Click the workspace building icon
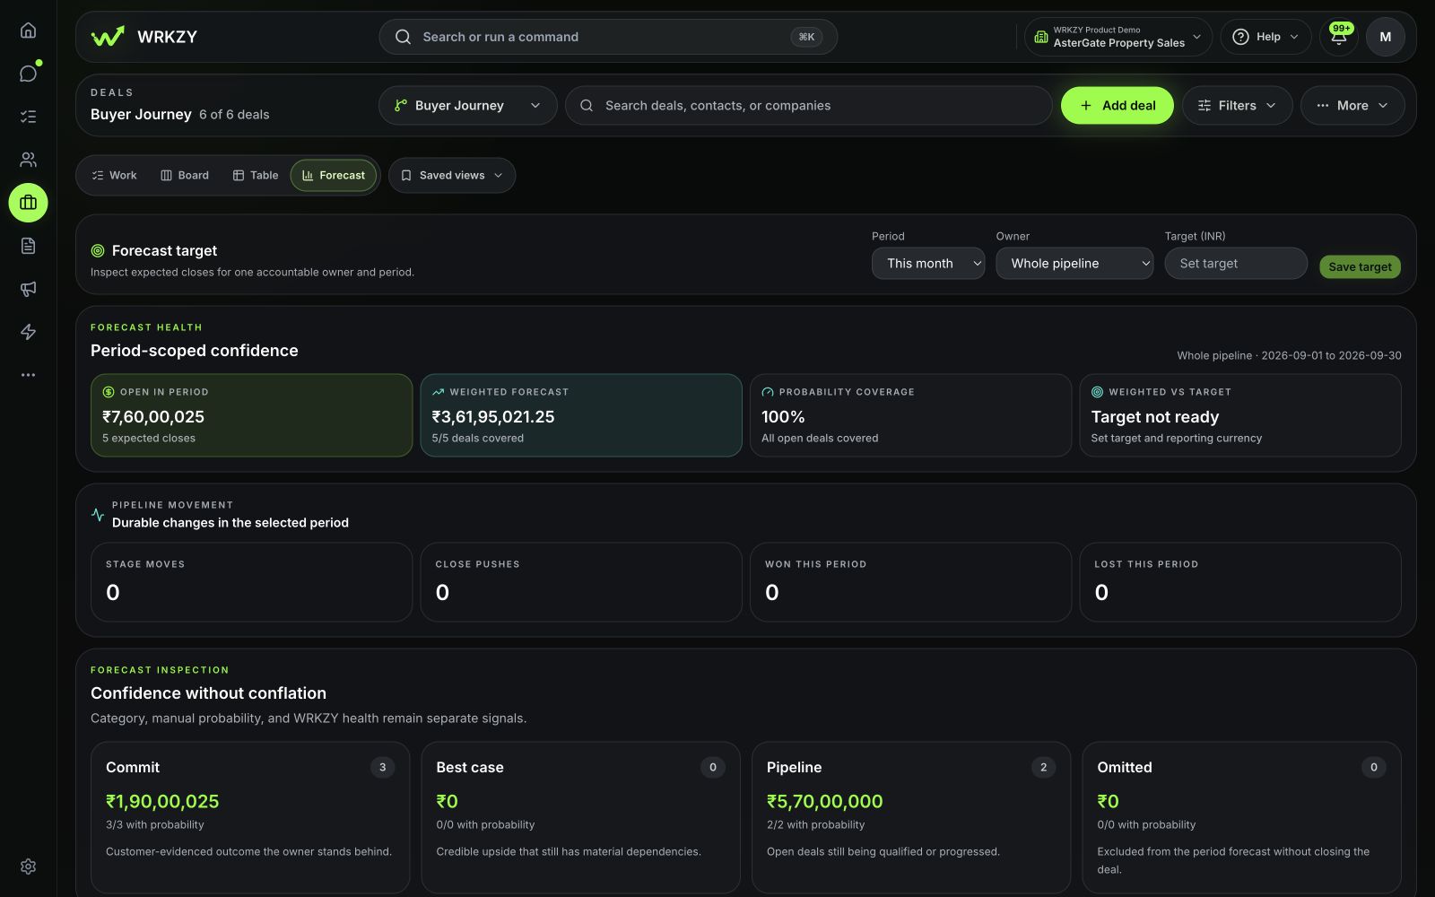This screenshot has width=1435, height=897. pyautogui.click(x=1041, y=37)
